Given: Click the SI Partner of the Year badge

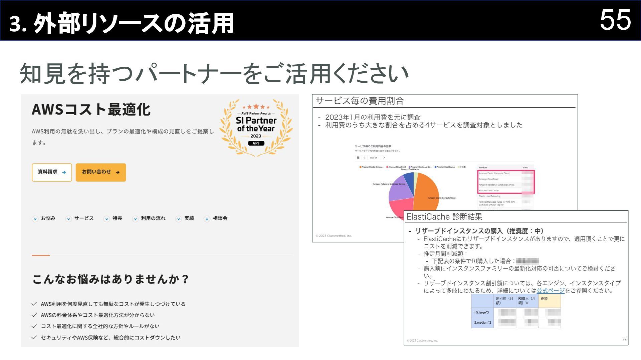Looking at the screenshot, I should coord(256,127).
